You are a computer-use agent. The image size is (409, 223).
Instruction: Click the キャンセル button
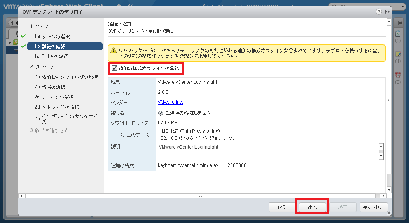374,207
